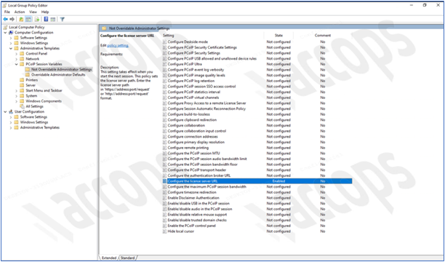Click the Up one level folder icon

coord(21,20)
